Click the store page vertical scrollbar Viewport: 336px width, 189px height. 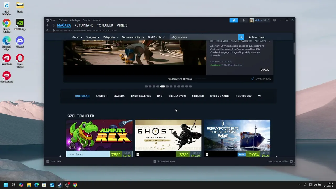pyautogui.click(x=294, y=49)
